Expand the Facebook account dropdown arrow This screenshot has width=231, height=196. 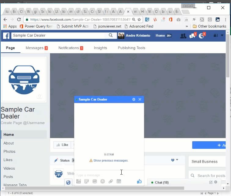222,36
